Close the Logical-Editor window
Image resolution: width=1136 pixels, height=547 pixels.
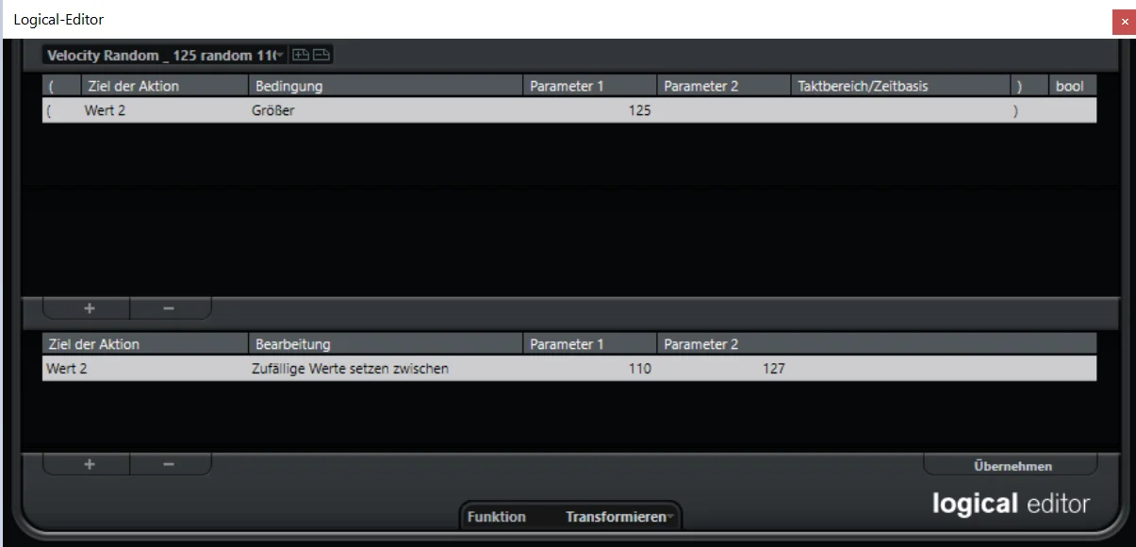tap(1124, 22)
